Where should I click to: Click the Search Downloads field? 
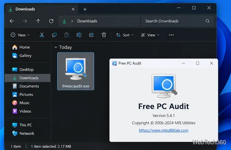click(177, 21)
